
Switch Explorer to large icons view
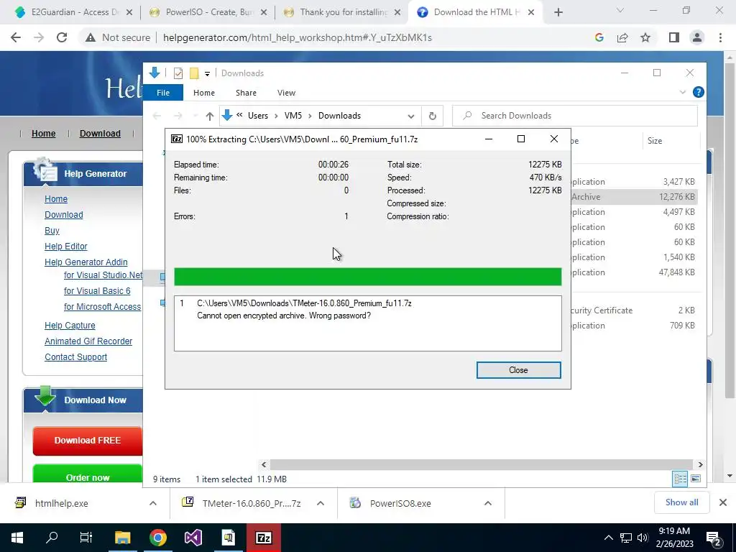(695, 479)
